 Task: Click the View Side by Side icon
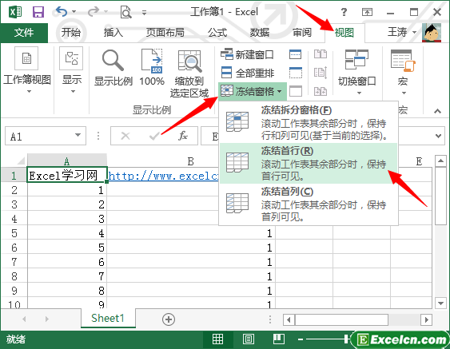coord(321,54)
